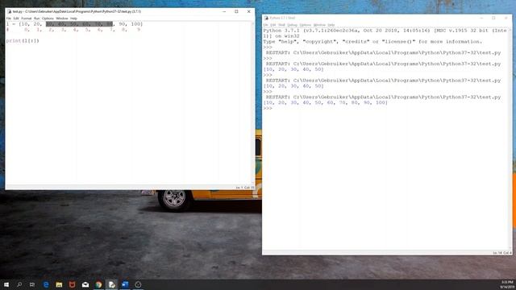Click the test.py editor window icon
Screen dimensions: 516x290
coord(9,11)
